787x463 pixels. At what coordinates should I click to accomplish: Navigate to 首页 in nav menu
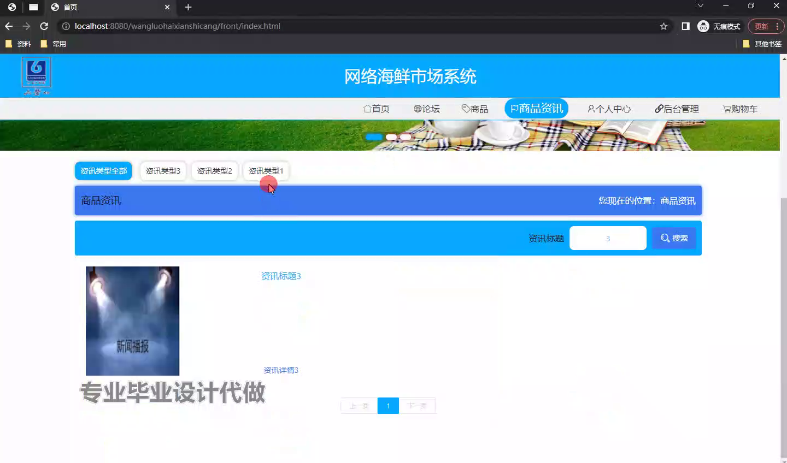pyautogui.click(x=377, y=109)
